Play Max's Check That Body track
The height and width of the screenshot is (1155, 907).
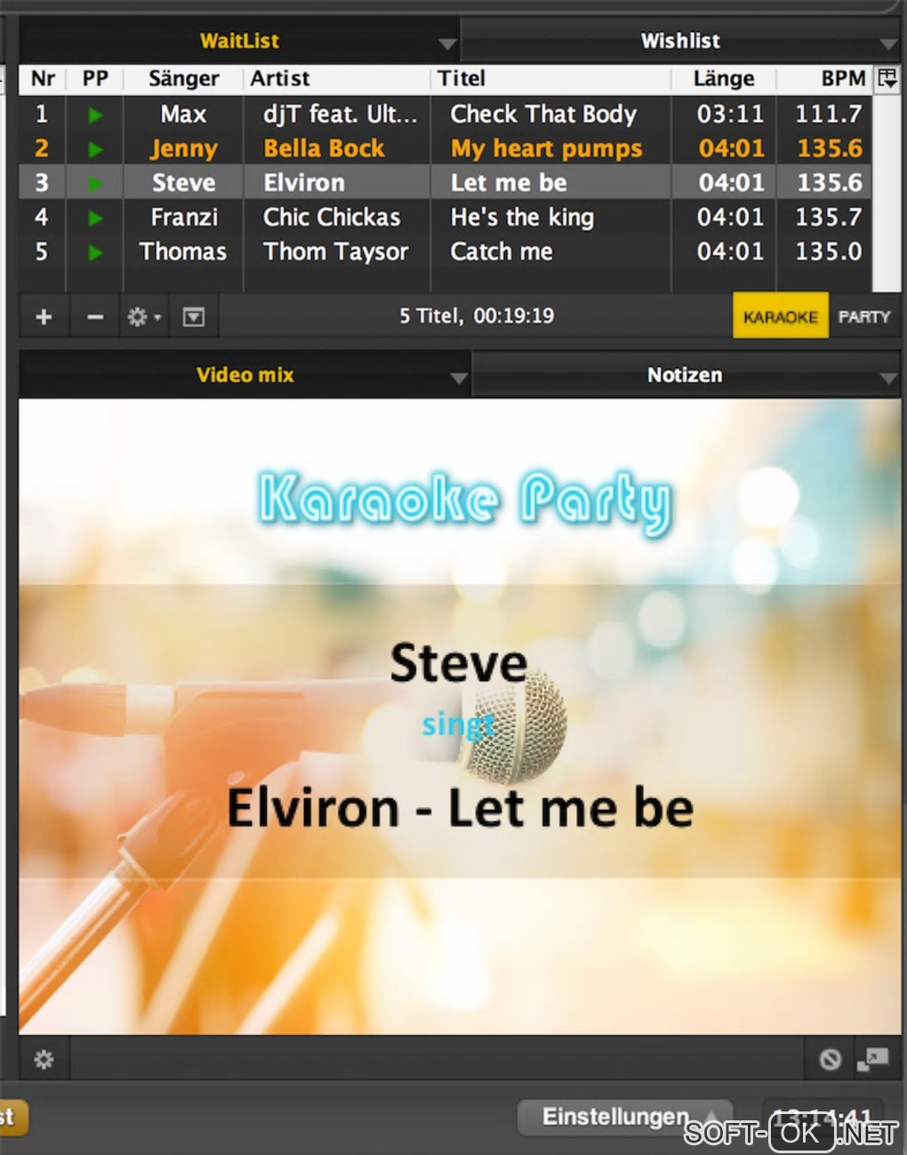click(95, 115)
